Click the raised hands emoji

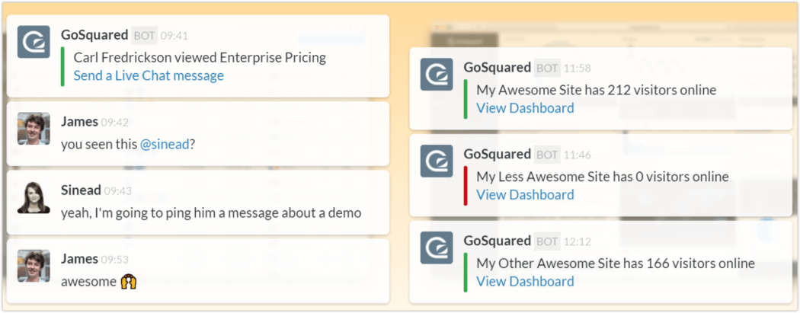[129, 281]
